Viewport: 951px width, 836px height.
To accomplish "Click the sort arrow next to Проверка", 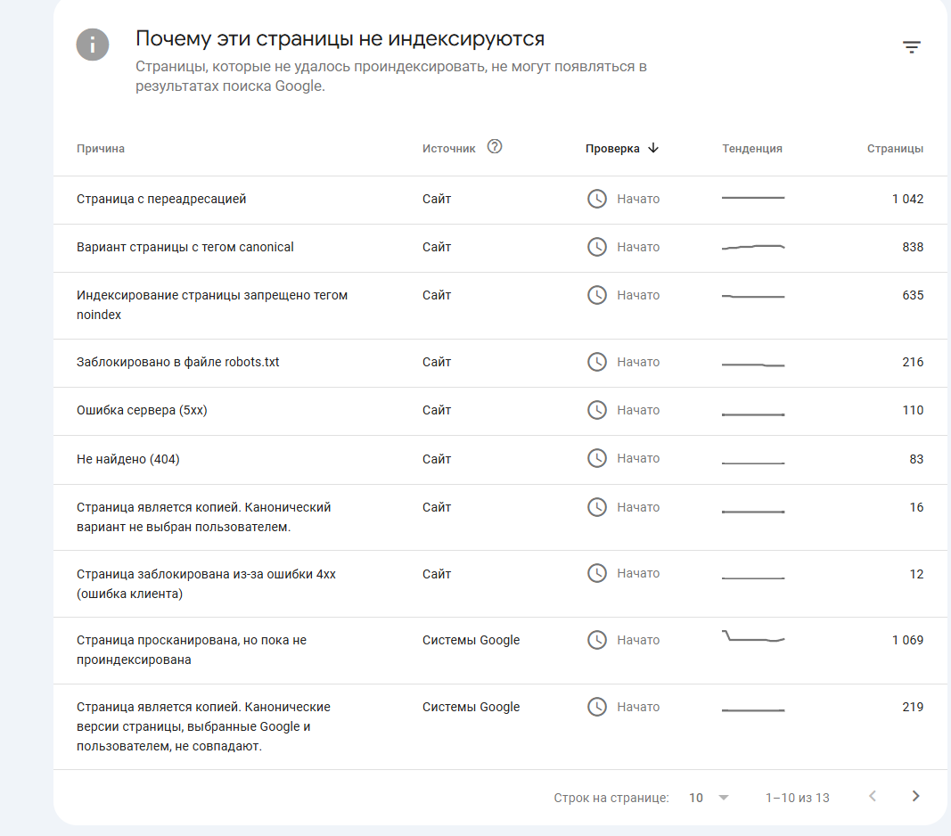I will (x=653, y=148).
